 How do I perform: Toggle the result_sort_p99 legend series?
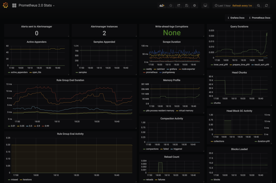(261, 65)
